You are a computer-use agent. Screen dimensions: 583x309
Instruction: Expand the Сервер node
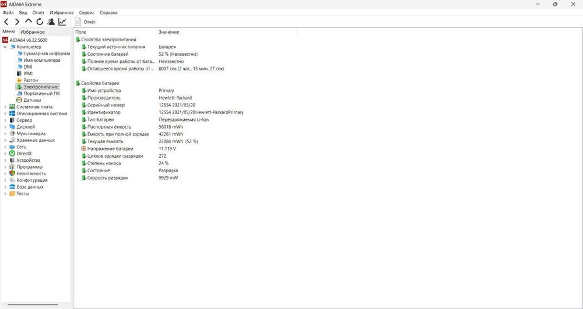coord(5,120)
